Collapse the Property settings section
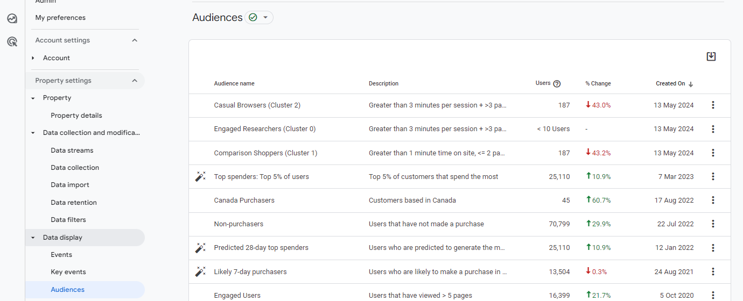 tap(135, 81)
